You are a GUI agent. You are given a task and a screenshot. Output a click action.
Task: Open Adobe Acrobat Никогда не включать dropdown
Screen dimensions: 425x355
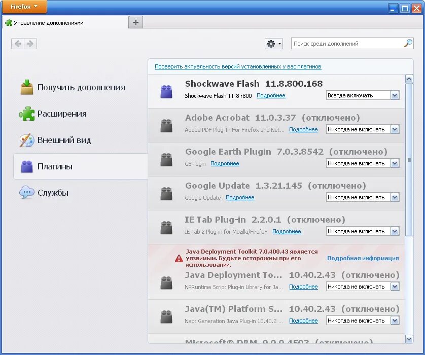(363, 129)
